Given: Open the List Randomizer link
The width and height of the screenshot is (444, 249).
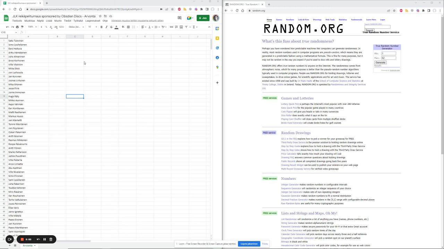Looking at the screenshot, I should 289,219.
